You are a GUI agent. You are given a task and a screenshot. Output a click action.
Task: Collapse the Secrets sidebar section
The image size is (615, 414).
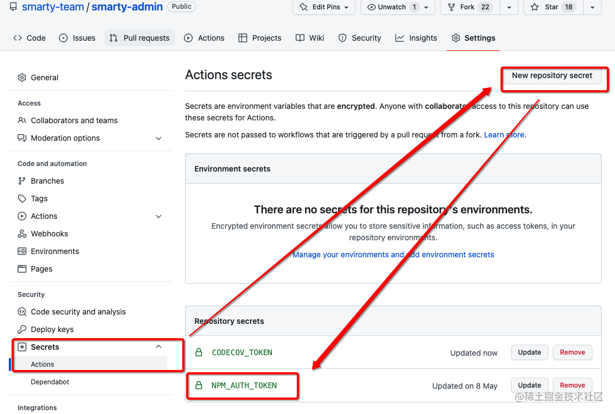[x=159, y=347]
